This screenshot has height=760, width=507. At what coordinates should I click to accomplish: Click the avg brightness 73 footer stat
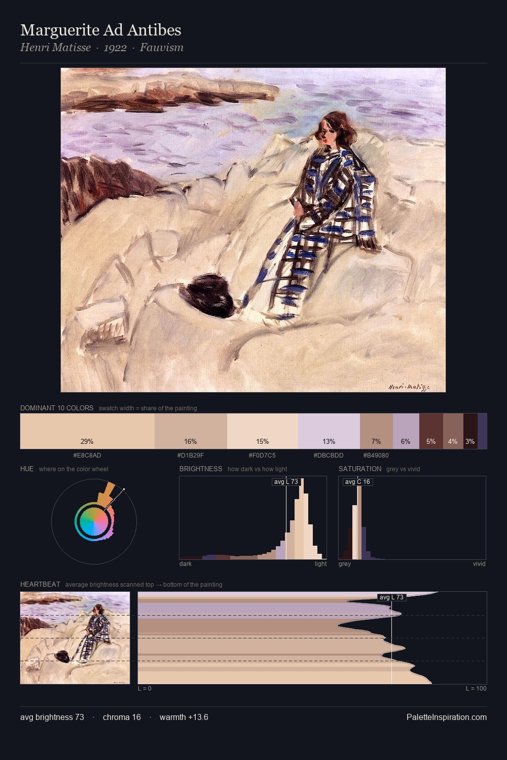52,717
